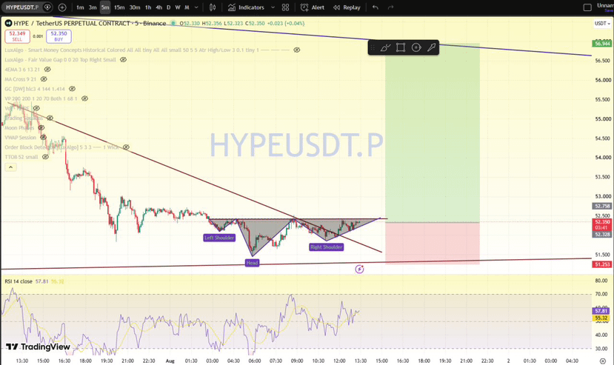This screenshot has height=365, width=614.
Task: Toggle visibility of LuxAlgo Fair Value Gap
Action: pyautogui.click(x=123, y=59)
